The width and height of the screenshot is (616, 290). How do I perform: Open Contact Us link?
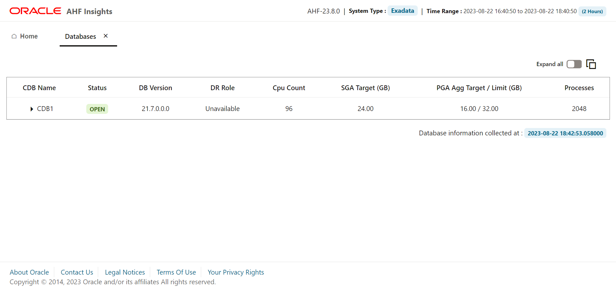77,272
